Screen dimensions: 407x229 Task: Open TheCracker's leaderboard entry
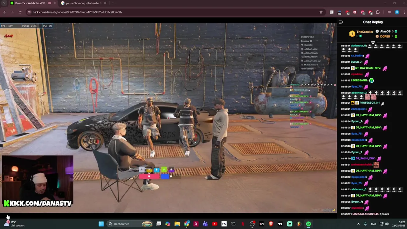pyautogui.click(x=361, y=34)
